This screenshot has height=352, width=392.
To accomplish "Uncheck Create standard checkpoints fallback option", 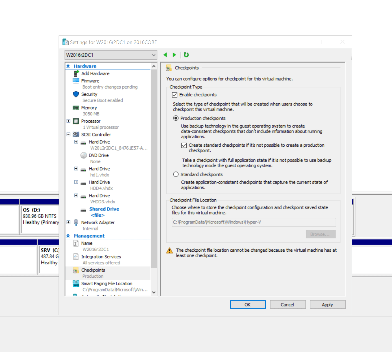I will pyautogui.click(x=184, y=145).
